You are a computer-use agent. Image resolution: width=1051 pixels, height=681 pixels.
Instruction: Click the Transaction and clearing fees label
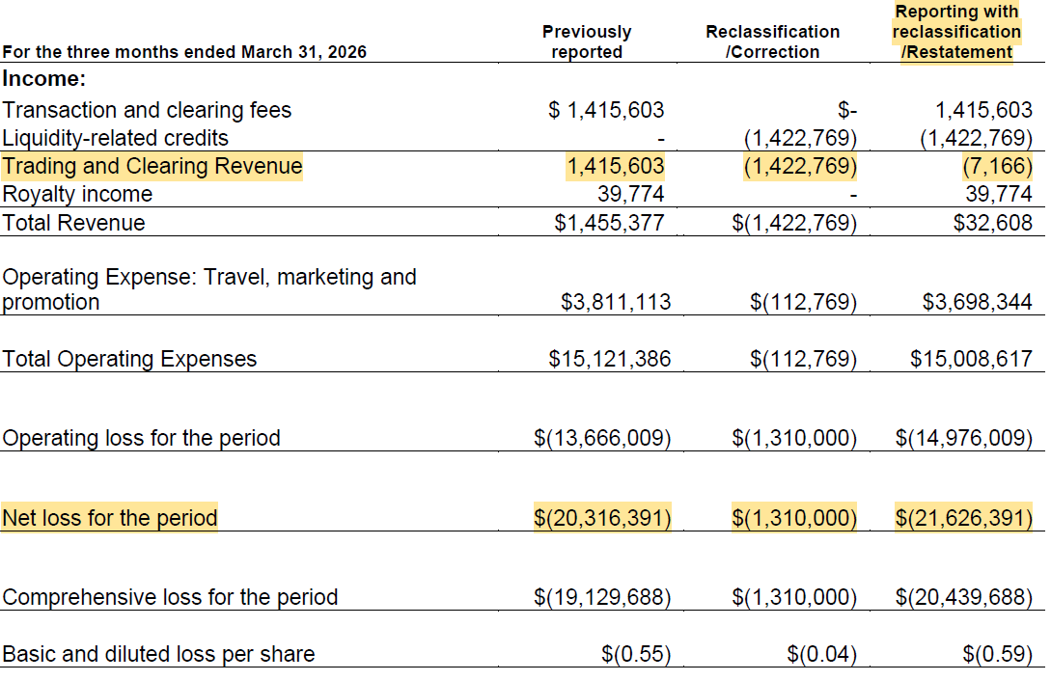tap(147, 110)
